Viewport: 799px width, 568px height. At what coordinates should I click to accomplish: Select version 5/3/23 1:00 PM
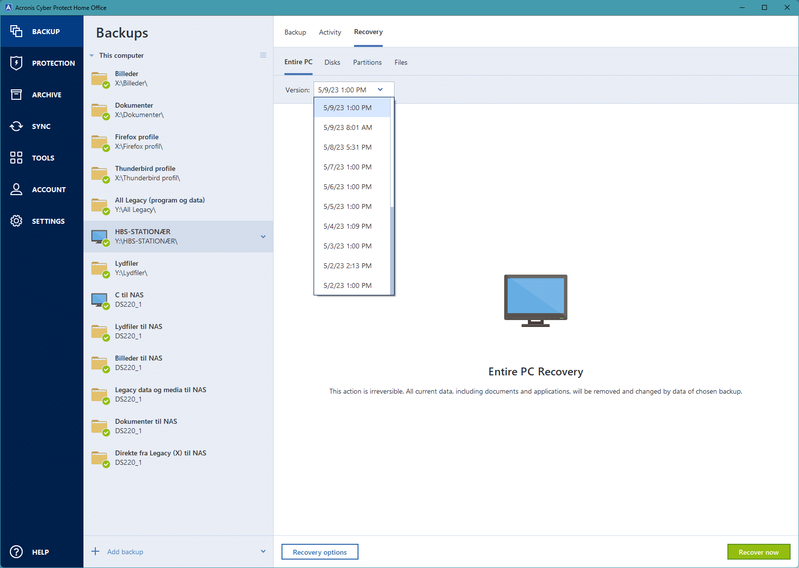click(352, 245)
